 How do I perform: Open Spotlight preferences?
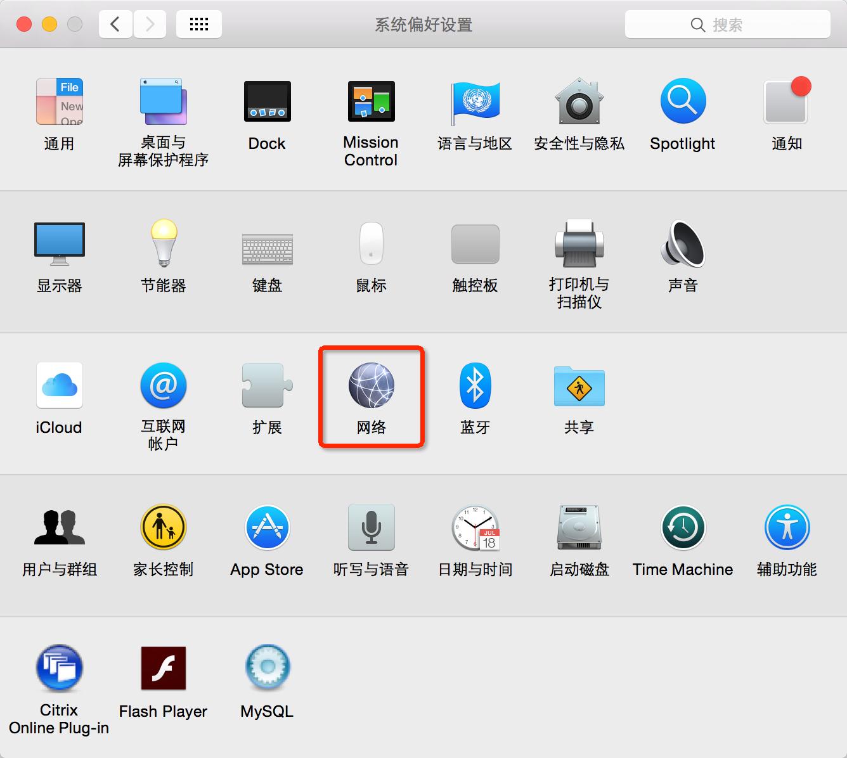coord(682,101)
